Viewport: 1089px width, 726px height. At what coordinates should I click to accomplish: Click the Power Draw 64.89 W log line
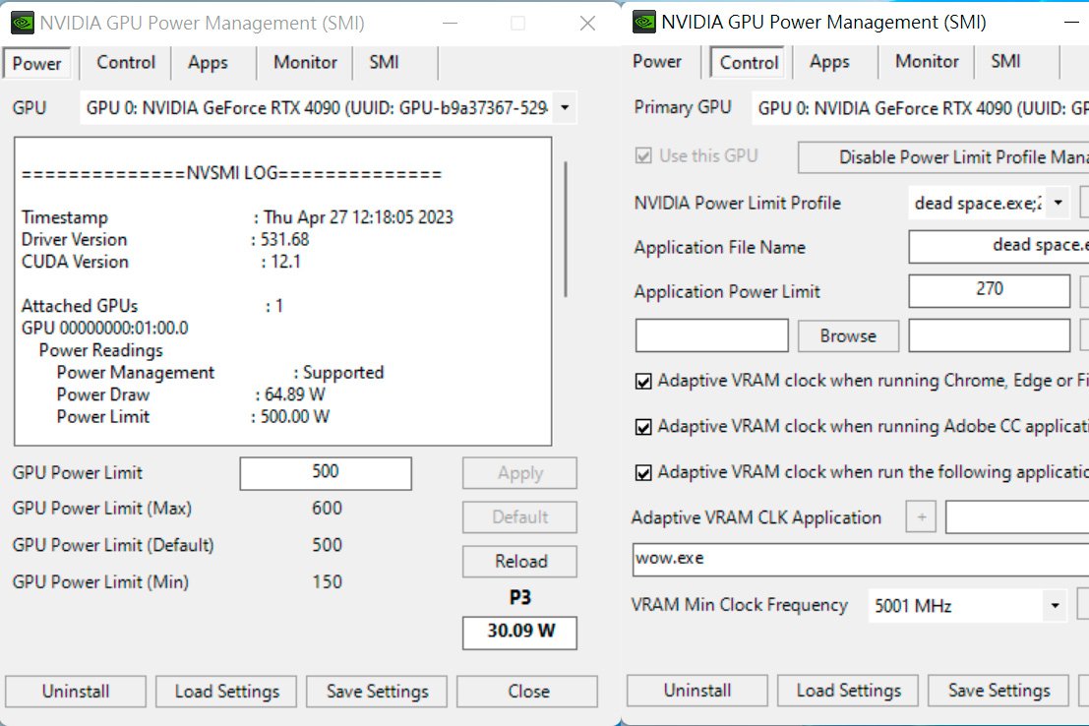191,394
